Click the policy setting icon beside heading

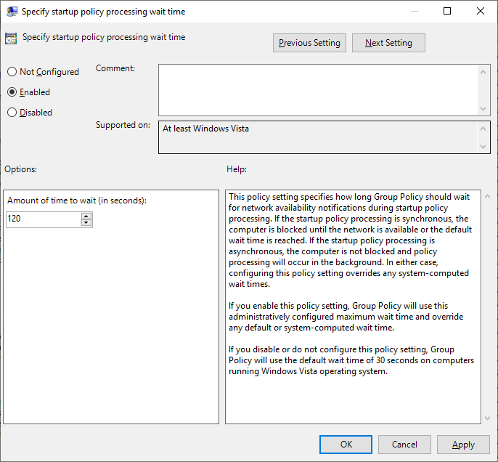pyautogui.click(x=11, y=38)
